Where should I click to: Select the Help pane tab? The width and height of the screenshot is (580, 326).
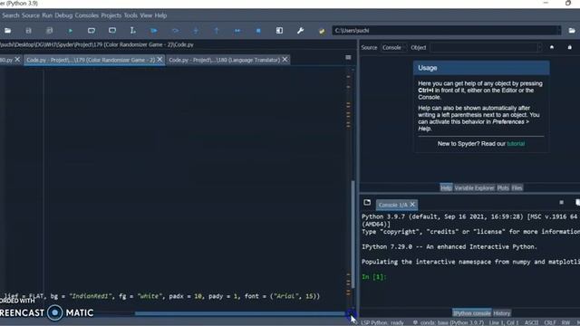click(x=446, y=187)
